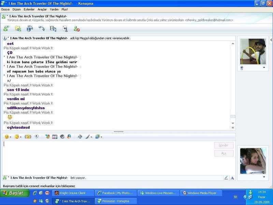The height and width of the screenshot is (205, 273).
Task: Invite someone to this conversation icon
Action: [x=6, y=29]
